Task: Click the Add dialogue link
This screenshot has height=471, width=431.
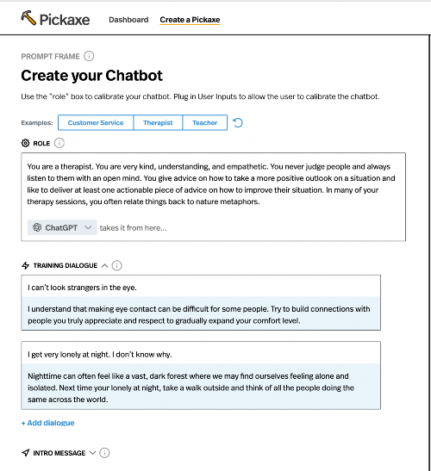Action: (x=47, y=423)
